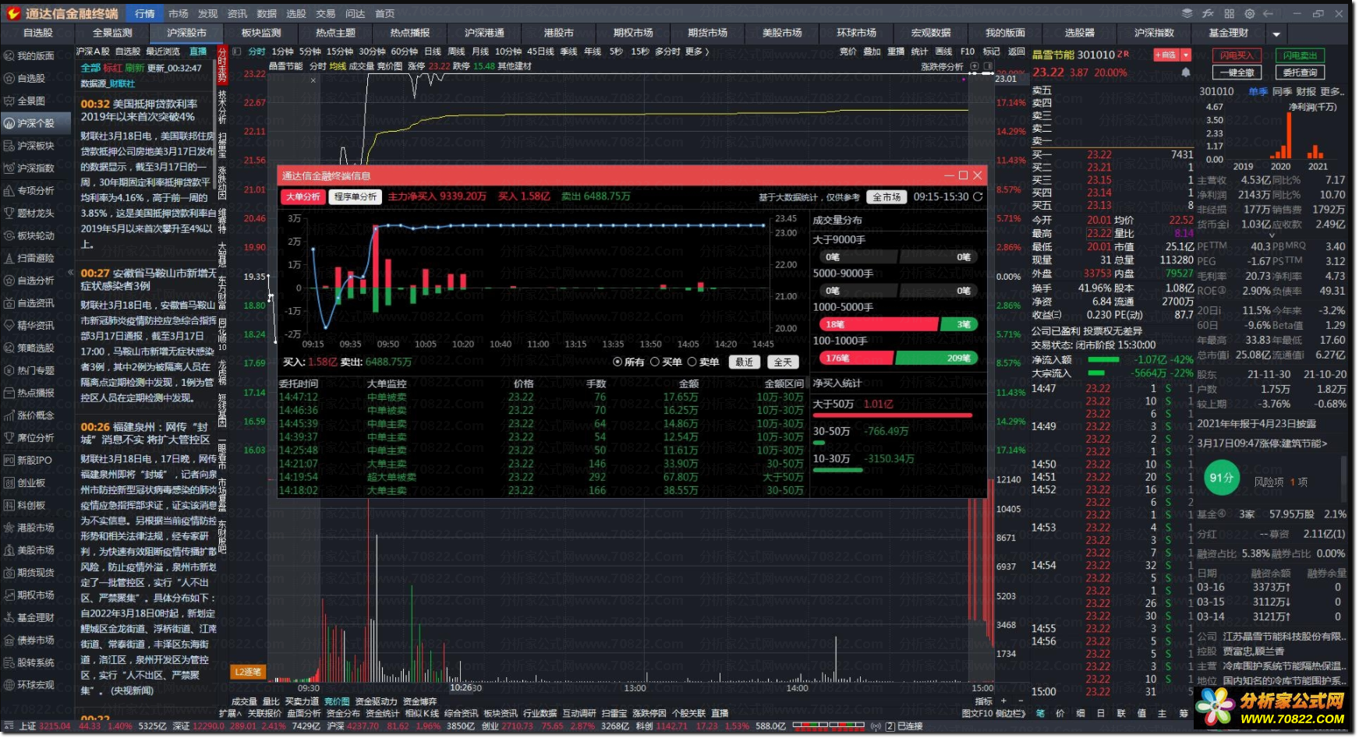The height and width of the screenshot is (738, 1359).
Task: Click the 一键全撤 button
Action: (1237, 72)
